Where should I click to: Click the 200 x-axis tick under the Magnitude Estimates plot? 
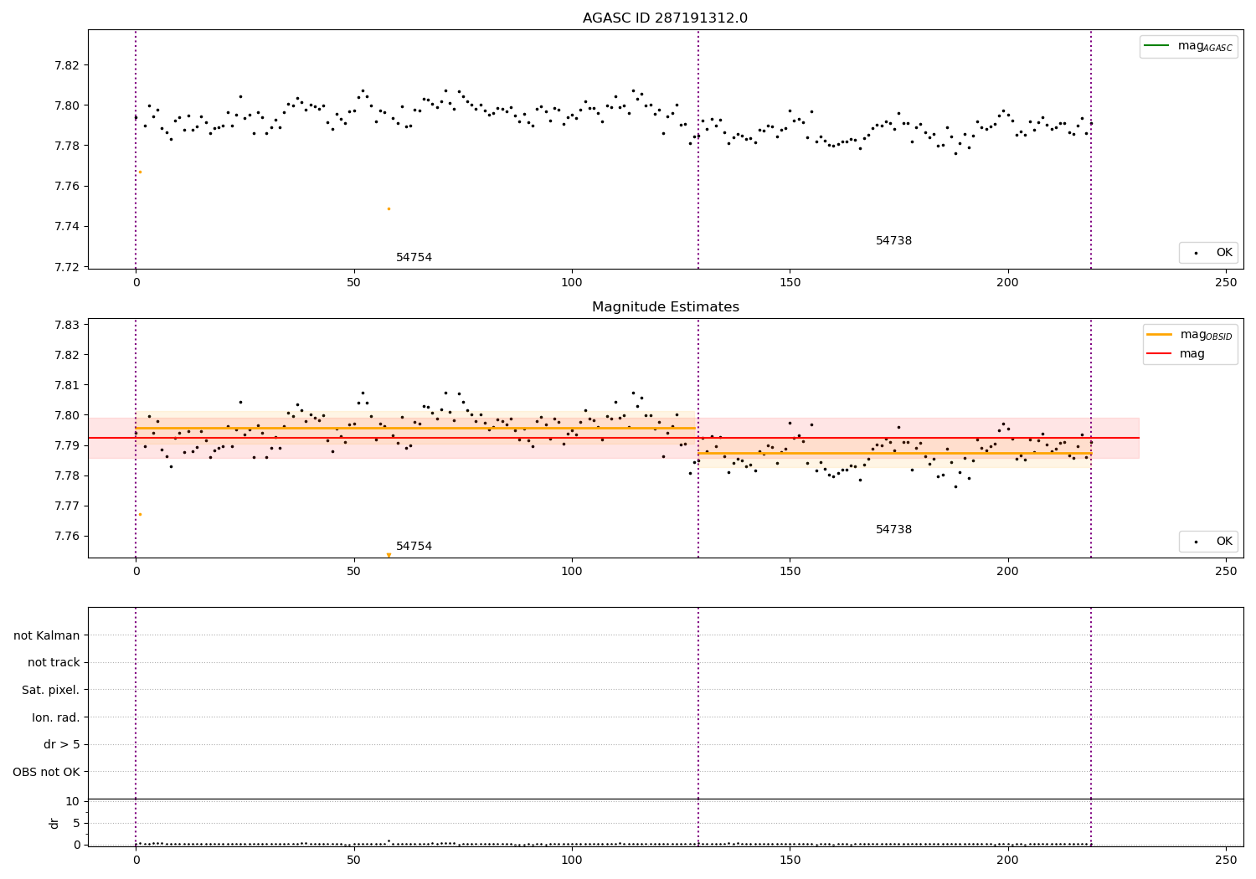tap(1008, 572)
